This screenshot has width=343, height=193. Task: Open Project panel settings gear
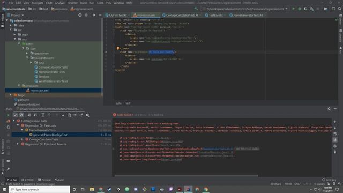coord(94,15)
